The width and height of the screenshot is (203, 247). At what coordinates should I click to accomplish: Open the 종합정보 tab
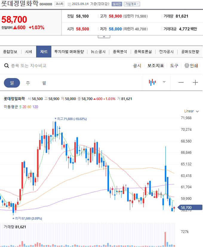coord(10,52)
